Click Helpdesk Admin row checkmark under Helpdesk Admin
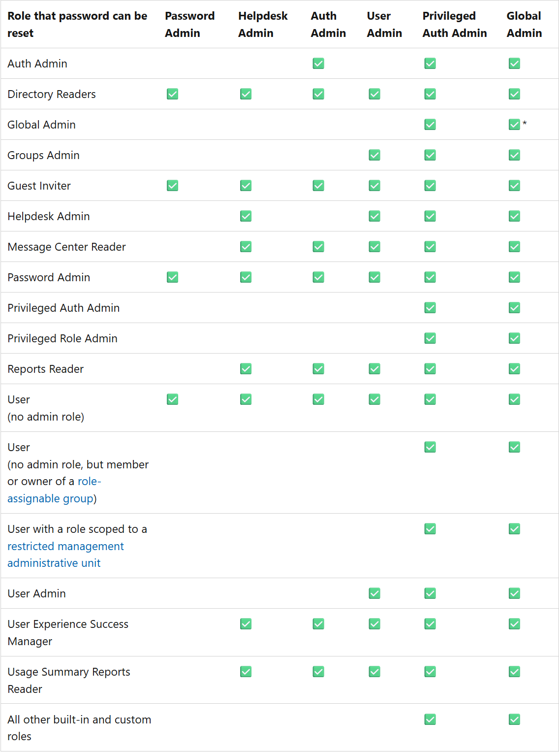Image resolution: width=559 pixels, height=752 pixels. pyautogui.click(x=246, y=216)
